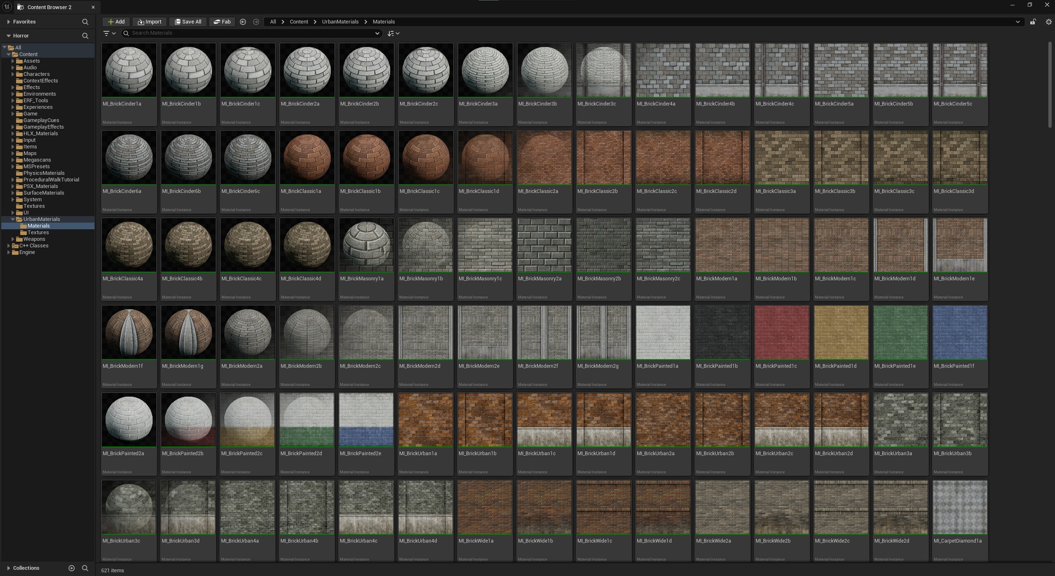
Task: Select MI_BrickMasonry2a material thumbnail
Action: click(x=545, y=245)
